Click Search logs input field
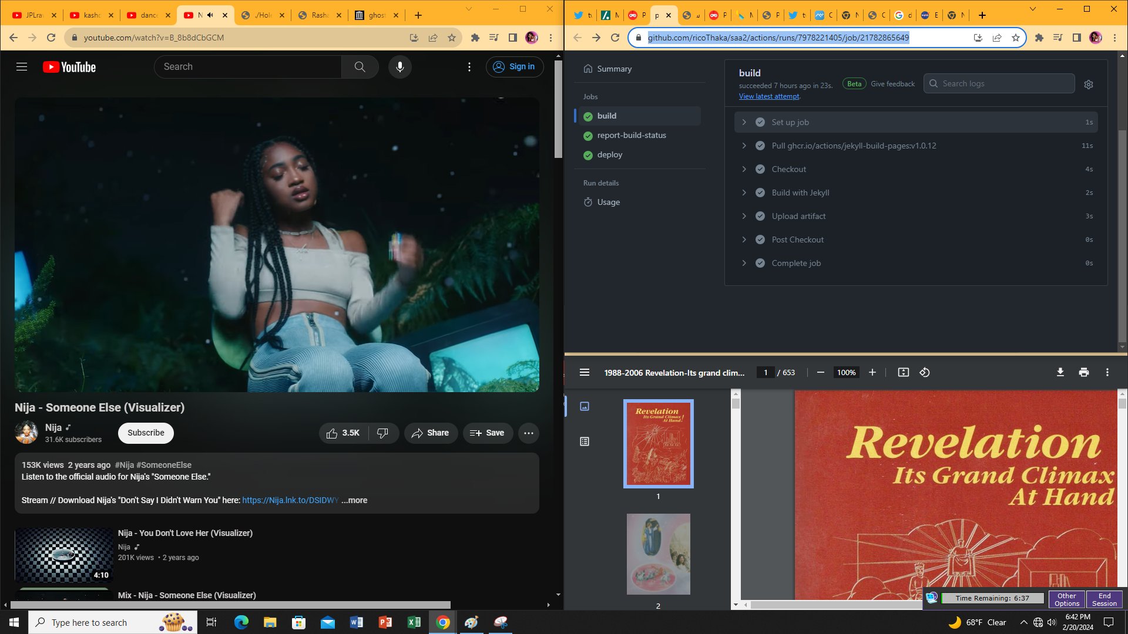The width and height of the screenshot is (1128, 634). point(999,84)
